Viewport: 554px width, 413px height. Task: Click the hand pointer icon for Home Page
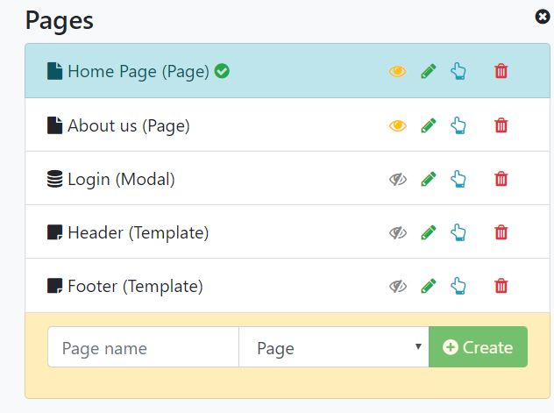point(458,71)
